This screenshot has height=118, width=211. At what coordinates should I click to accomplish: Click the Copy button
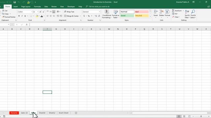point(5,14)
